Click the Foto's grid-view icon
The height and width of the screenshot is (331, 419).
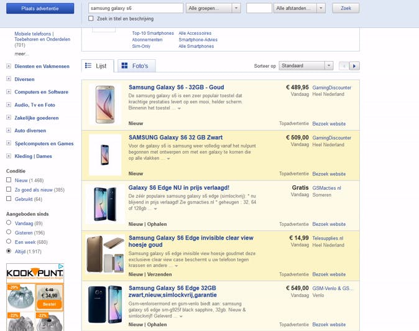[124, 65]
